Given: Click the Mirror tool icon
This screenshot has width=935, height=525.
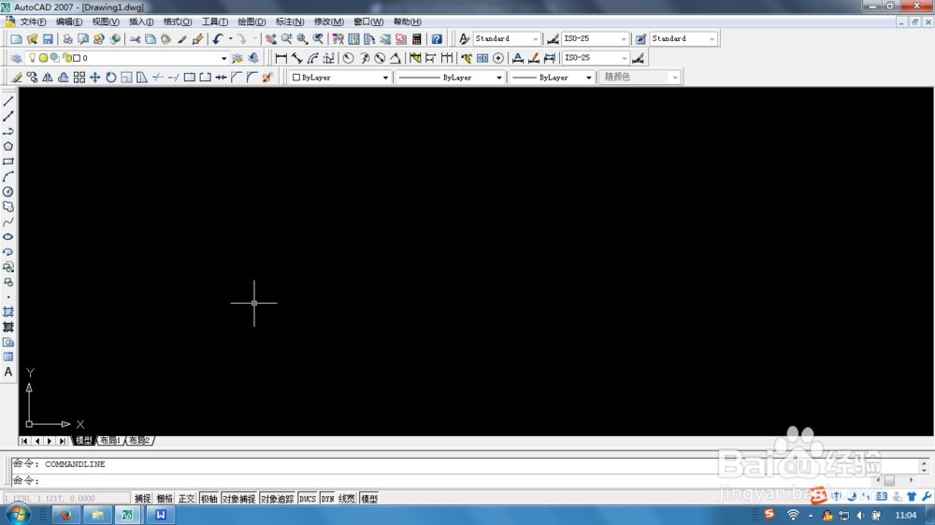Looking at the screenshot, I should click(x=48, y=78).
